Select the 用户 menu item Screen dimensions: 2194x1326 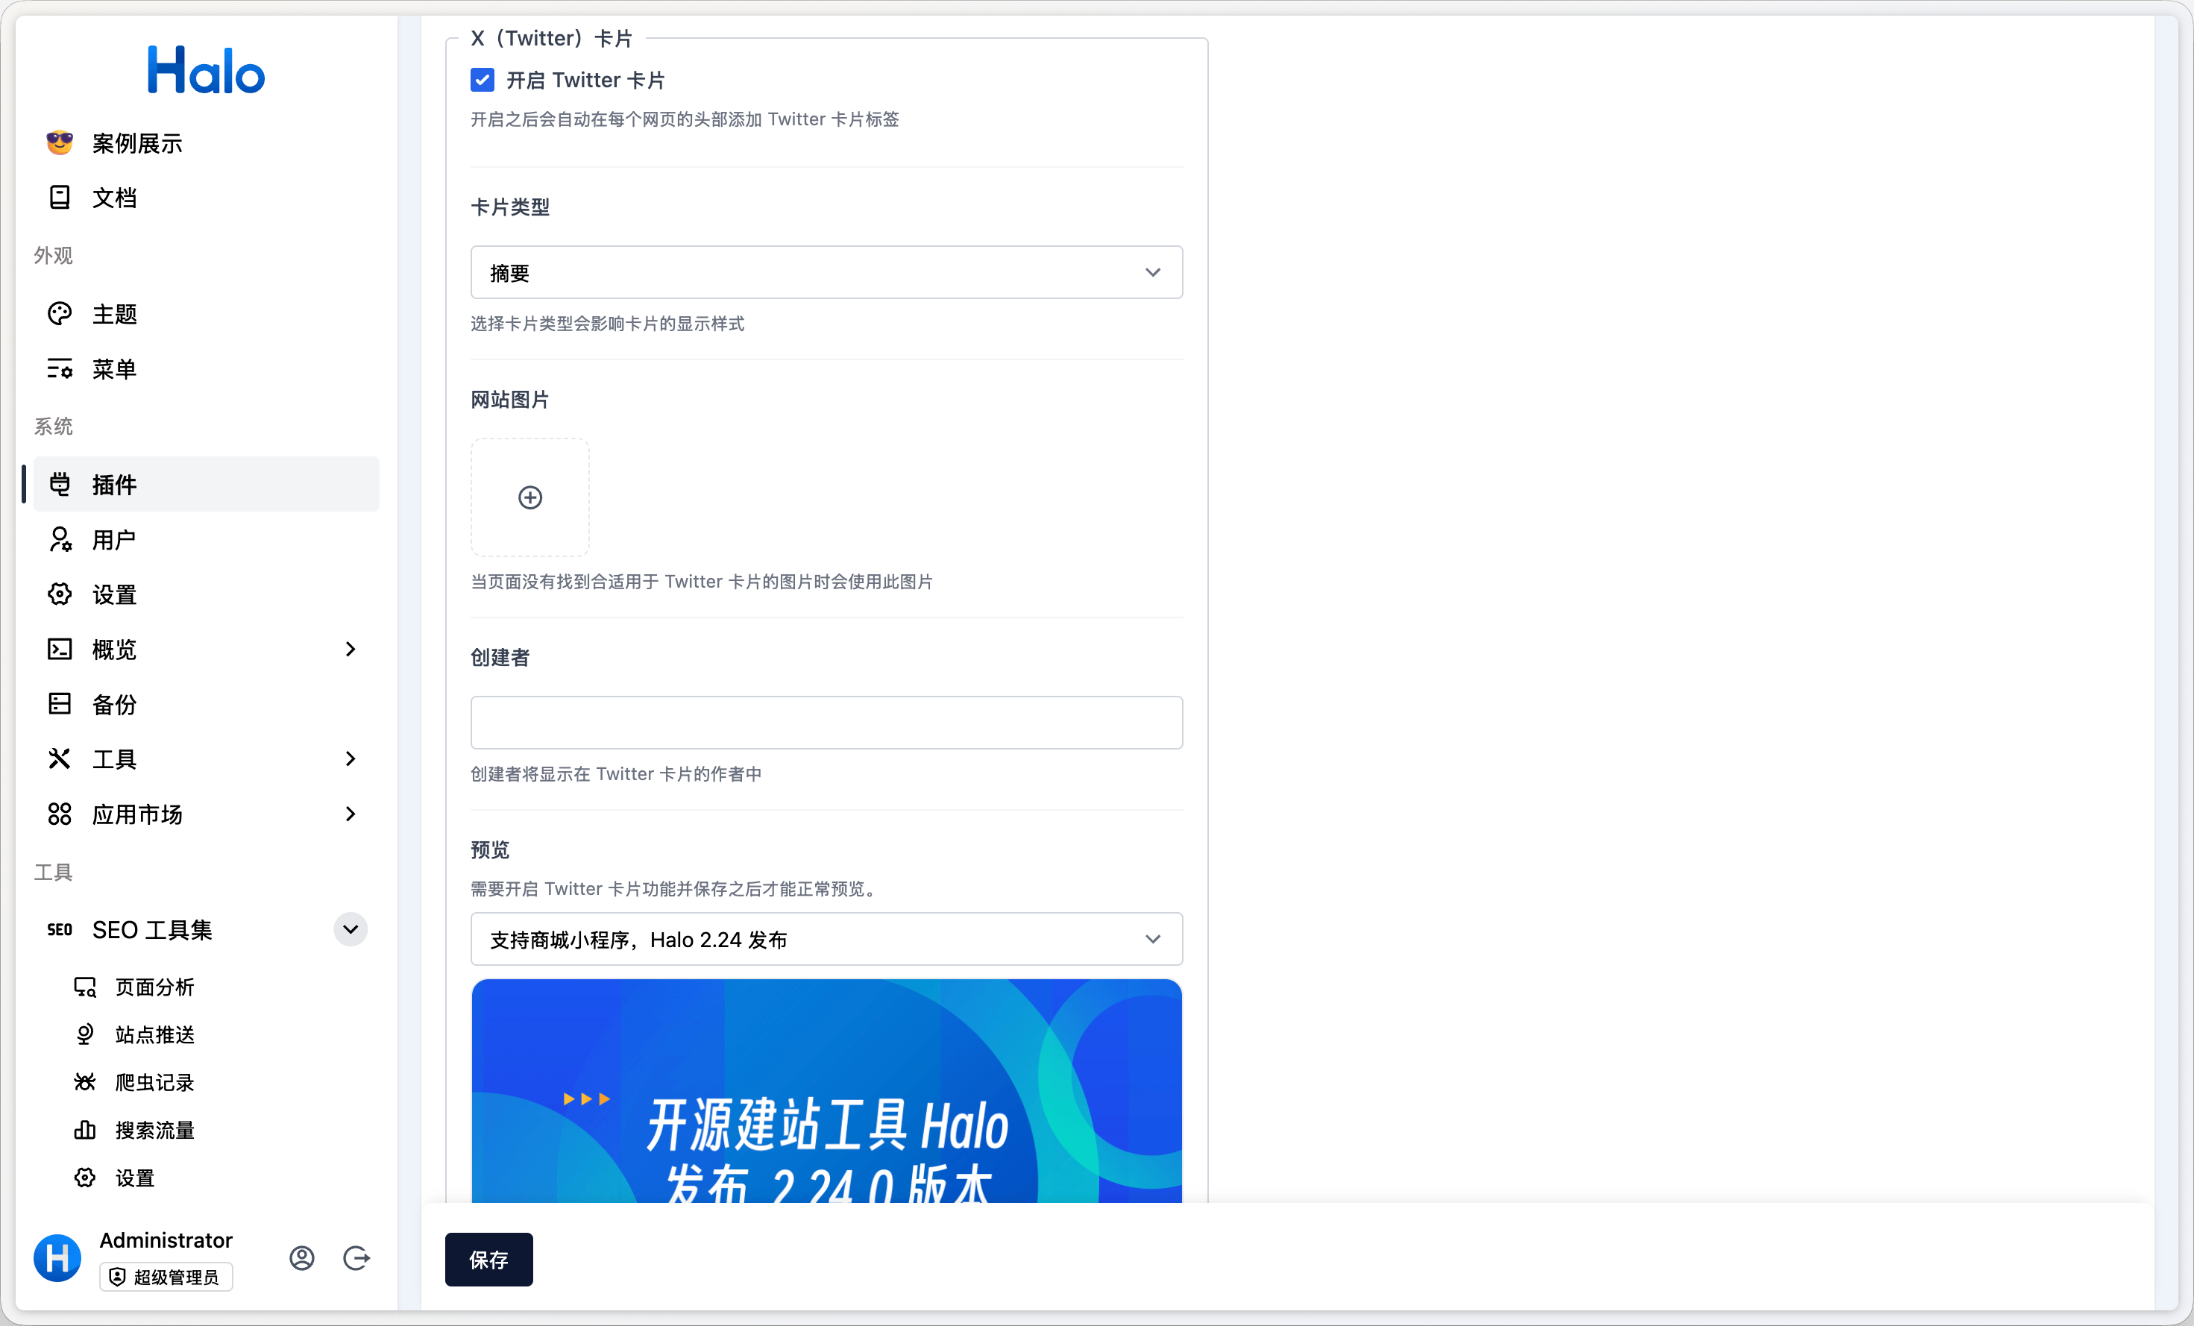(207, 538)
